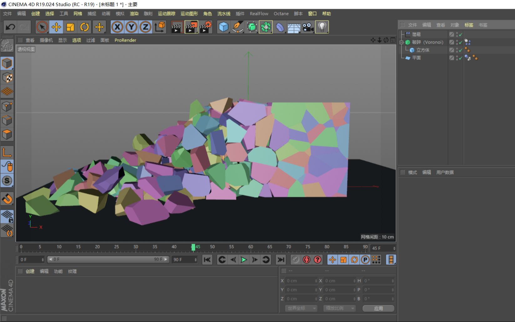Screen dimensions: 515x322
Task: Open the Octane menu
Action: [x=281, y=14]
